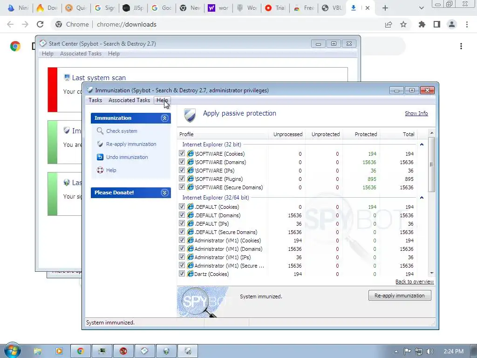The width and height of the screenshot is (477, 358).
Task: Click the IE icon of \SOFTWARE (Plugins) row
Action: point(191,179)
